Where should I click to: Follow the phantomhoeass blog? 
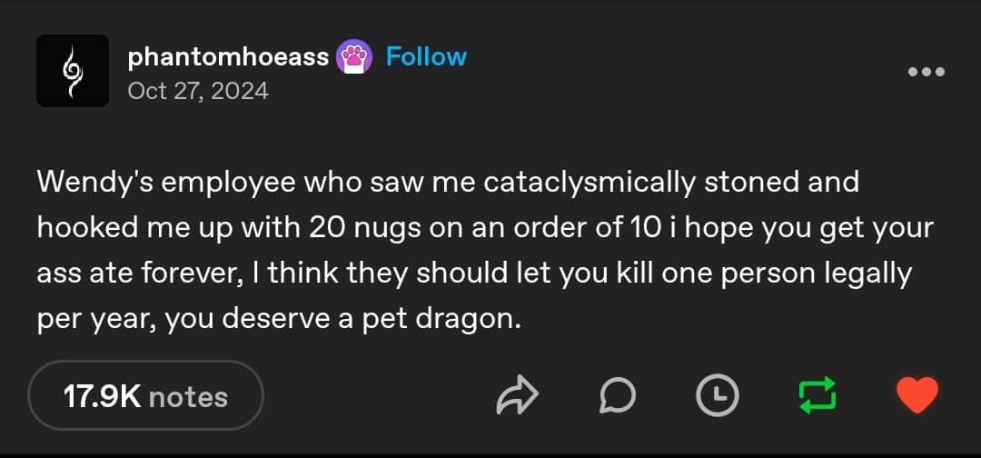pos(426,56)
